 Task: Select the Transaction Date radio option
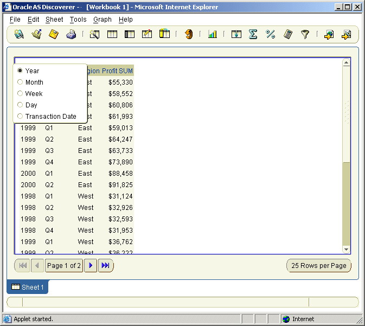tap(20, 116)
